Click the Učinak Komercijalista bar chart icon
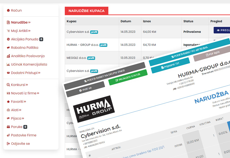230x158 pixels. 8,64
